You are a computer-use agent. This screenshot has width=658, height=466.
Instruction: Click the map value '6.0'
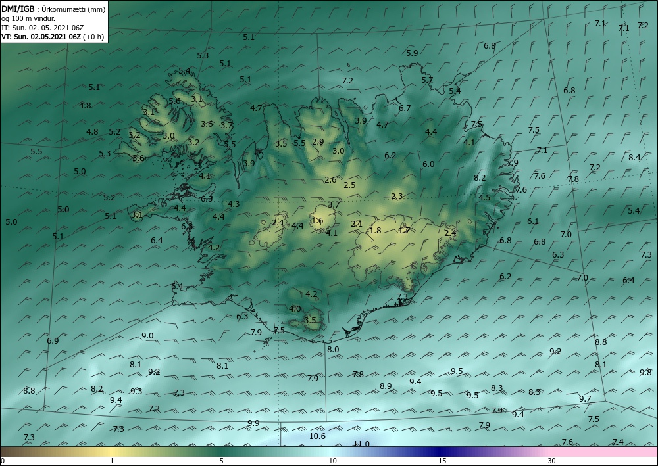[428, 164]
